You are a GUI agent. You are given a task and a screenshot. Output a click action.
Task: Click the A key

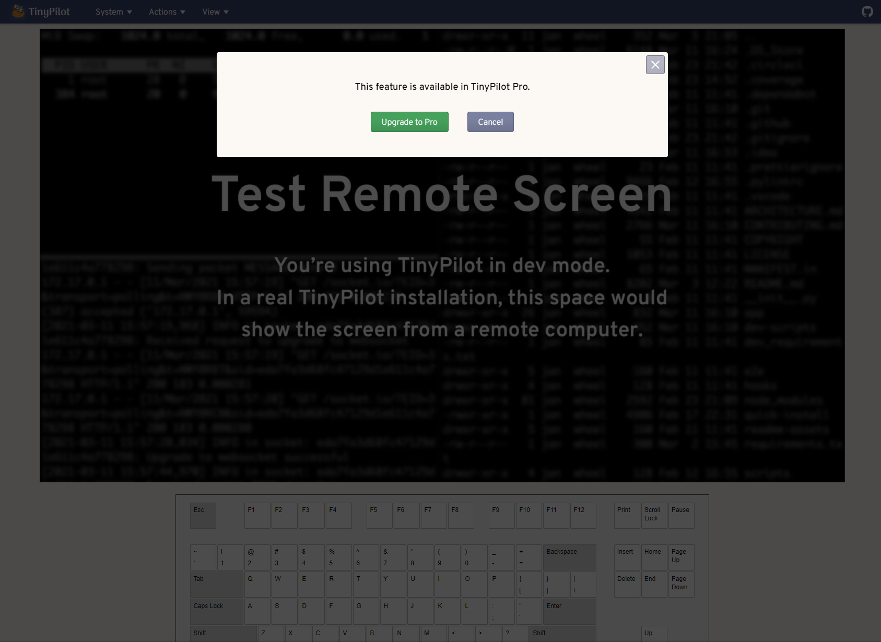point(257,612)
